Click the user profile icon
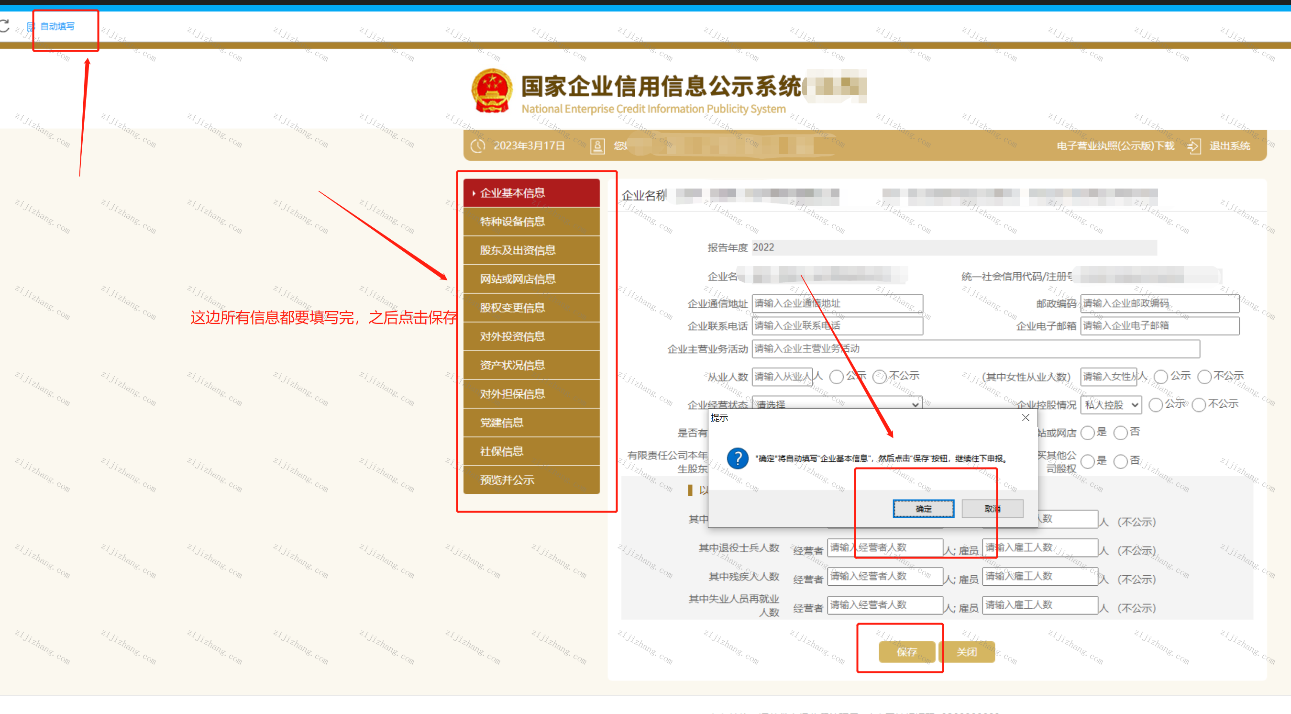This screenshot has width=1291, height=714. pos(597,146)
